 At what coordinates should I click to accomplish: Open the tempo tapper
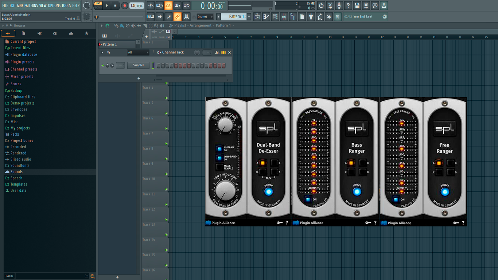tap(320, 17)
